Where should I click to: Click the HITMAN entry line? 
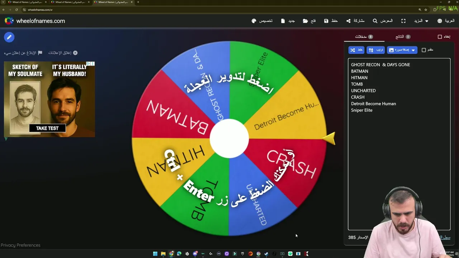coord(359,77)
